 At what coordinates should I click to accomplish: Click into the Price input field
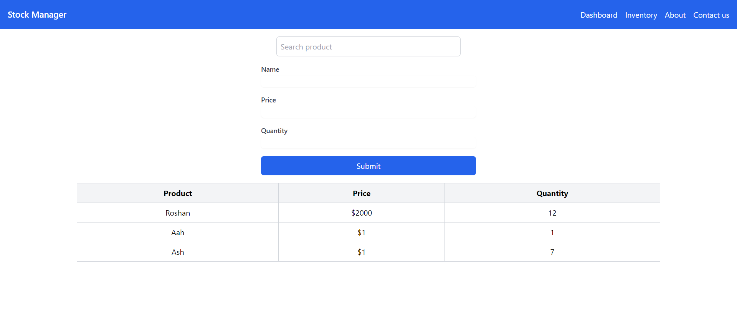(368, 112)
